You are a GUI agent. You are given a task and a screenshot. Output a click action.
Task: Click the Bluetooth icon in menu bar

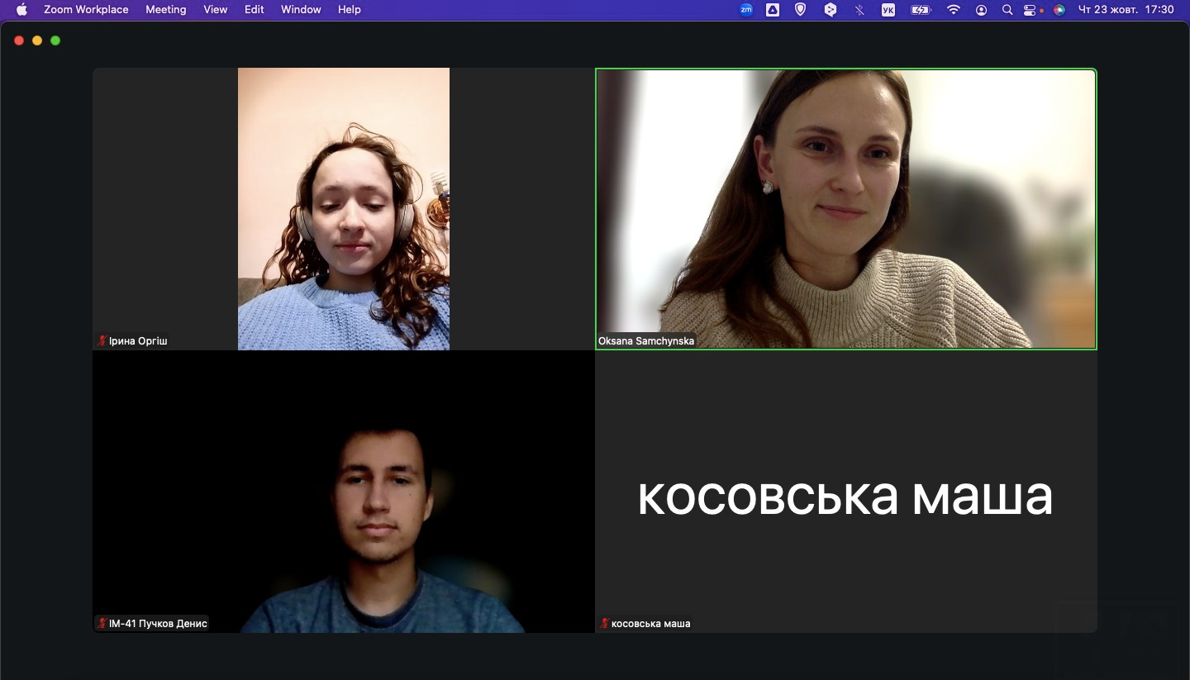(859, 10)
